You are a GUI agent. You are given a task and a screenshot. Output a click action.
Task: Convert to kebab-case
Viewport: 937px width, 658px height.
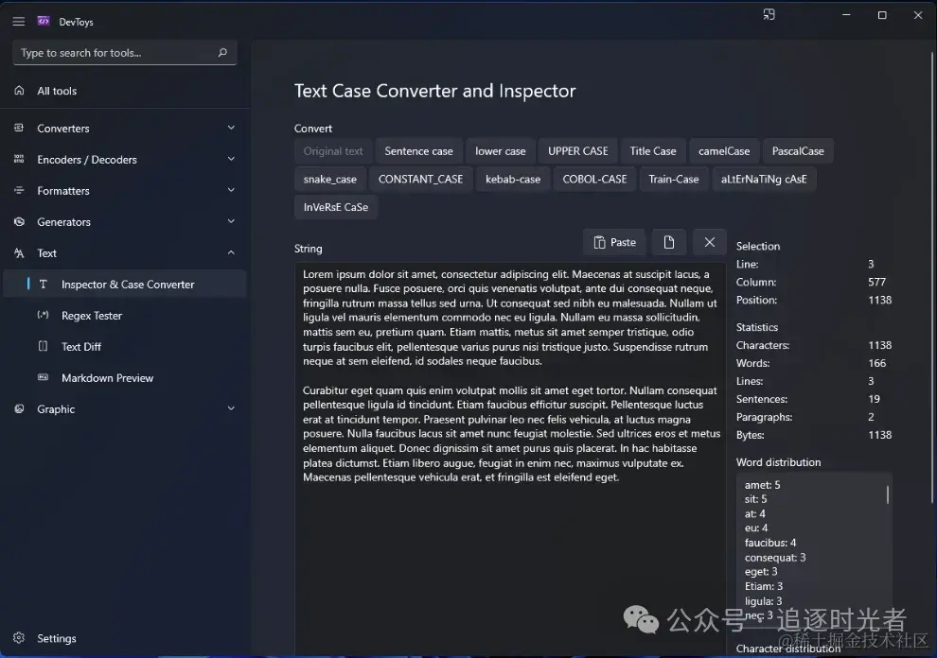tap(513, 179)
